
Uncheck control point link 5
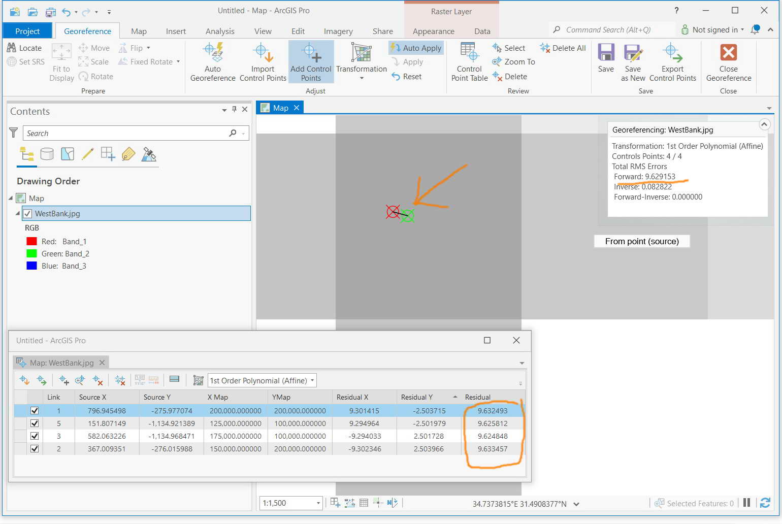(x=35, y=423)
